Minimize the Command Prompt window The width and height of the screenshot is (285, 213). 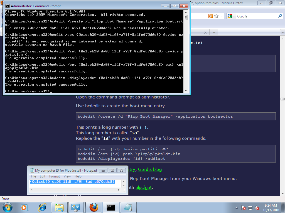click(x=165, y=6)
